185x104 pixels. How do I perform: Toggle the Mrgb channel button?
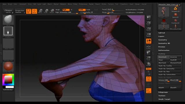(x=58, y=10)
